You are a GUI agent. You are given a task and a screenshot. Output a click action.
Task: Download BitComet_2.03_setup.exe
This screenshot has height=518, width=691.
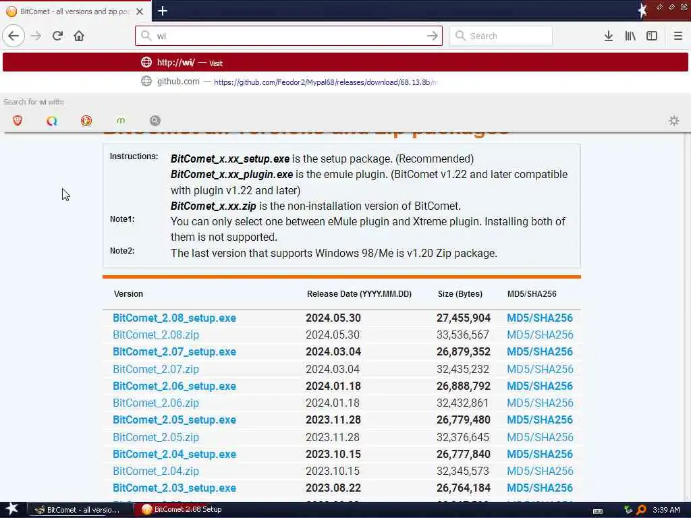coord(175,488)
